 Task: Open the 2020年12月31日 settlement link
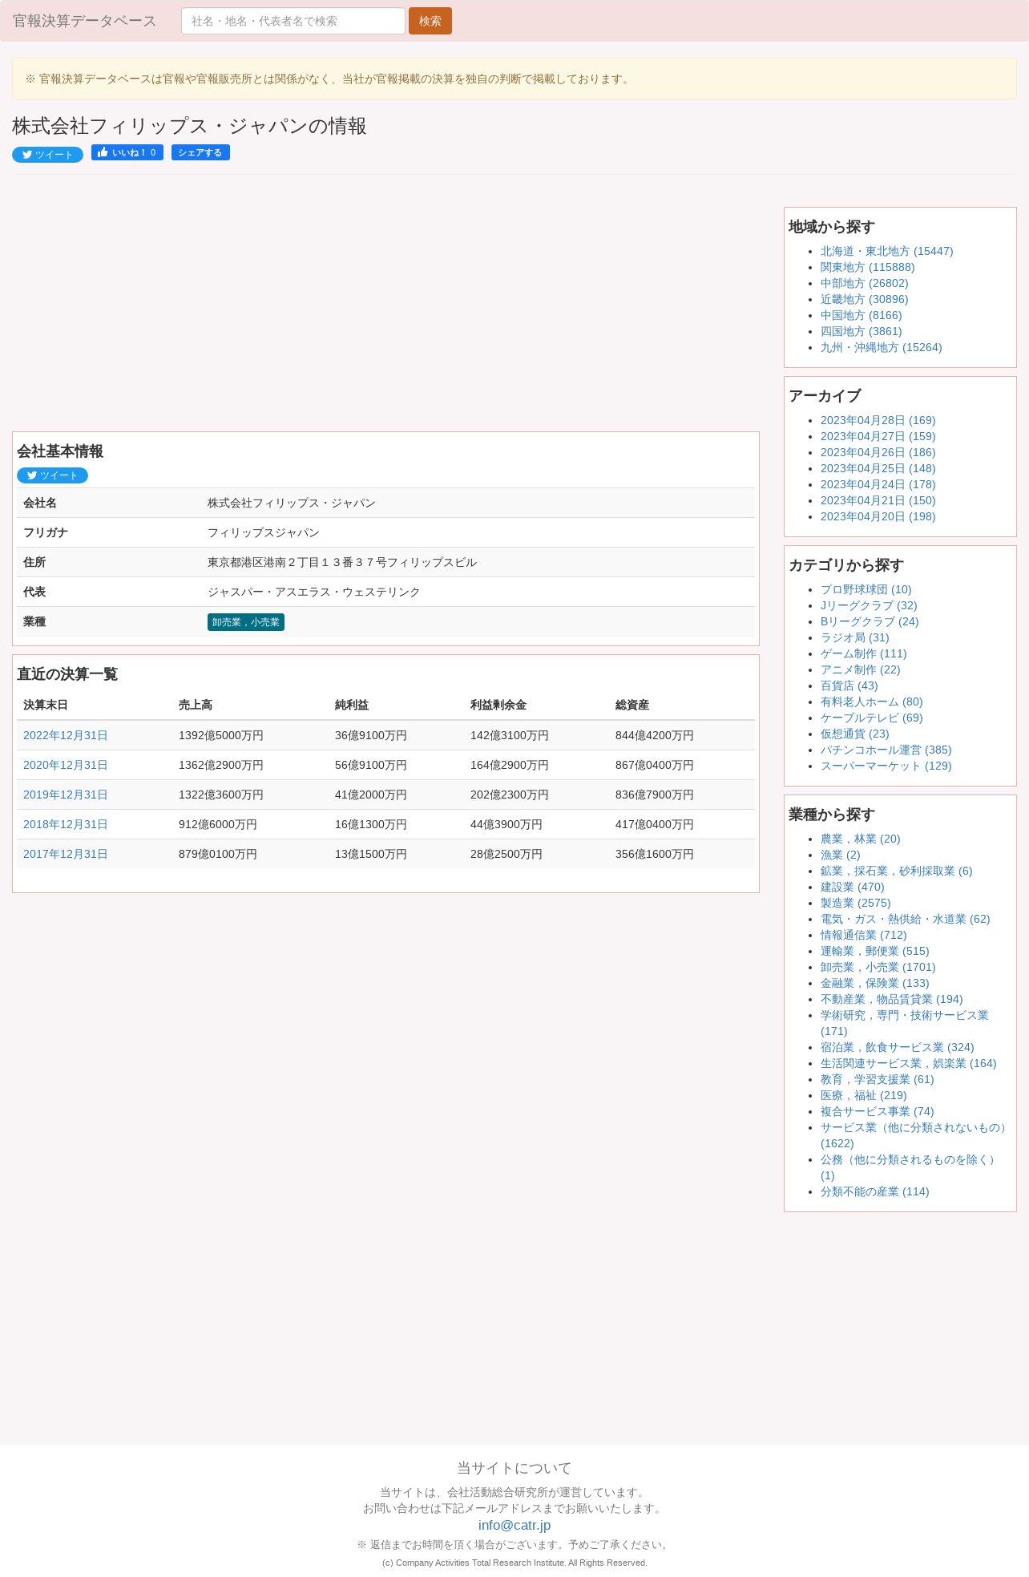click(x=65, y=765)
